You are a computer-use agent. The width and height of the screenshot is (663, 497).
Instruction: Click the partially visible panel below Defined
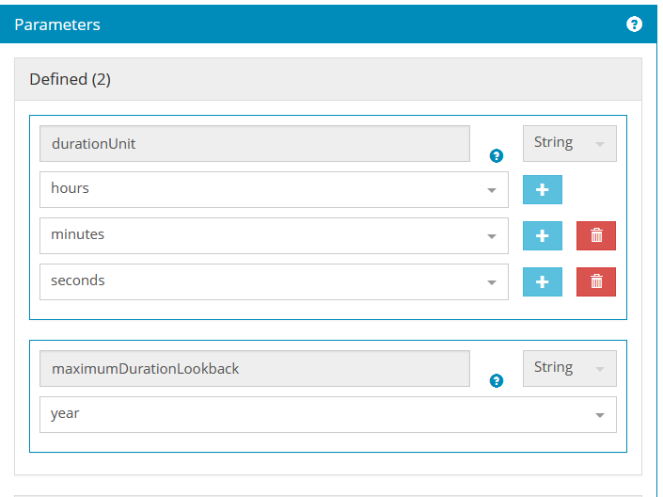click(x=327, y=493)
